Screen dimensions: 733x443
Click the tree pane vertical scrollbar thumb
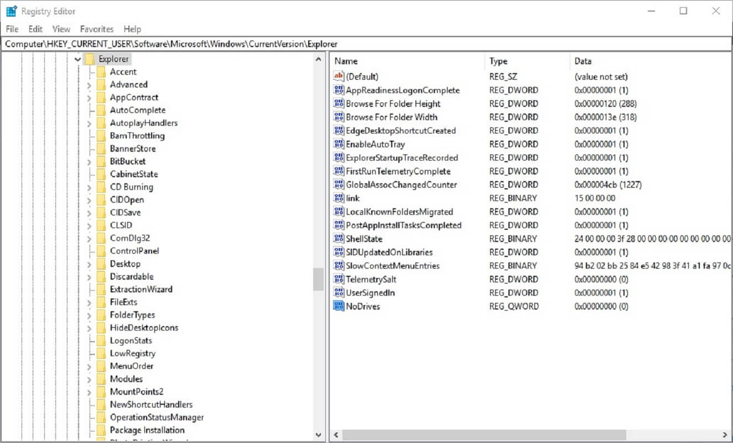(x=318, y=279)
